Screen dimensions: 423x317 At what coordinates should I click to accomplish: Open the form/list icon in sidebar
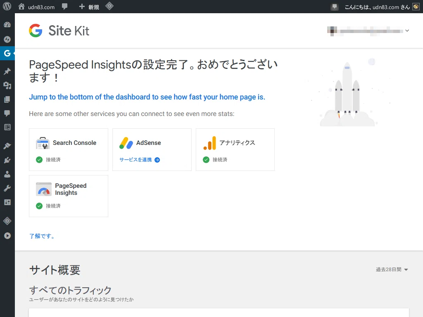coord(7,127)
